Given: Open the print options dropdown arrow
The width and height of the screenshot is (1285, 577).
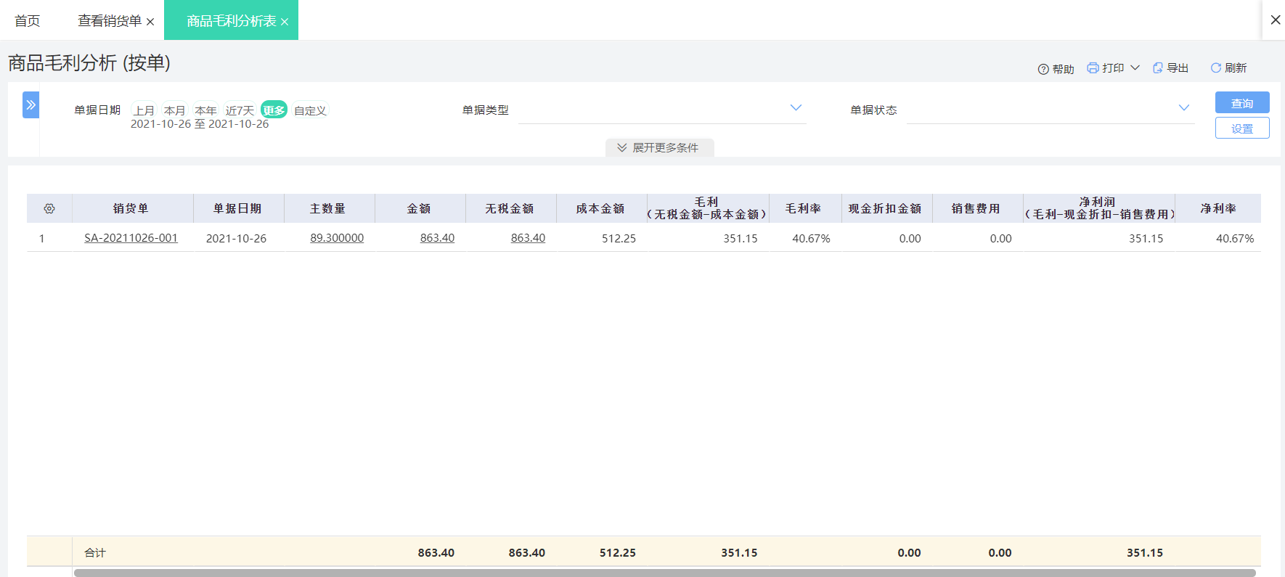Looking at the screenshot, I should click(x=1135, y=67).
